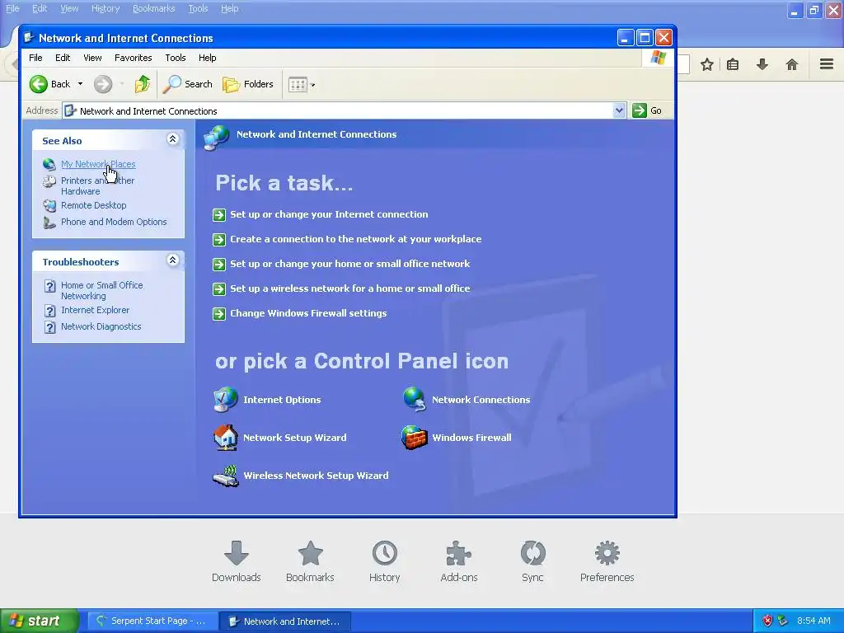
Task: Open Sync on browser start page
Action: (x=532, y=561)
